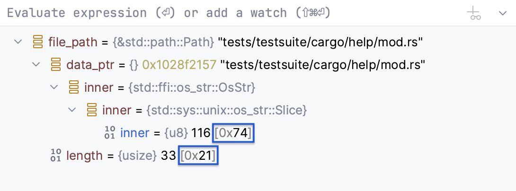Collapse the file_path tree node
This screenshot has width=516, height=191.
[18, 42]
